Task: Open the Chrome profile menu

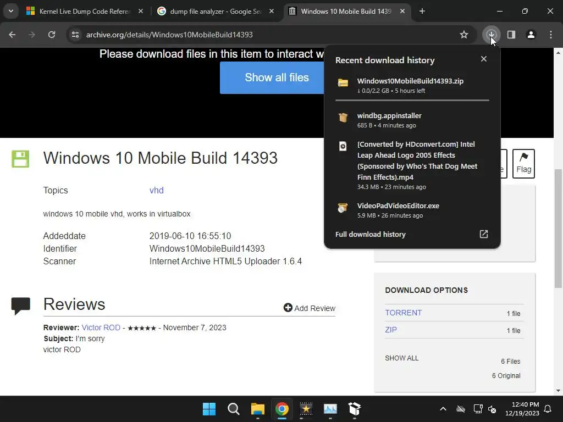Action: click(531, 35)
